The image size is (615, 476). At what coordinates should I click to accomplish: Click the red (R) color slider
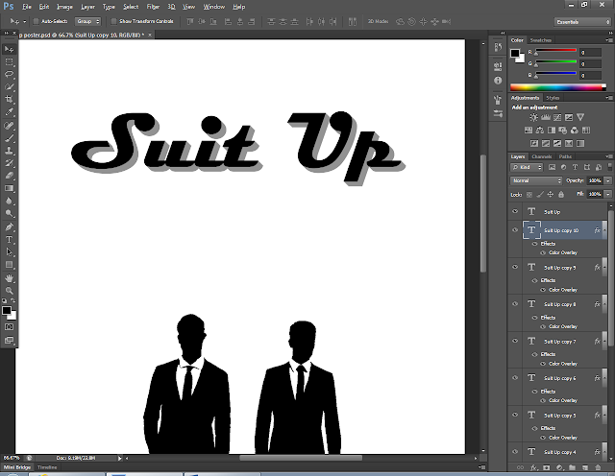[x=555, y=51]
